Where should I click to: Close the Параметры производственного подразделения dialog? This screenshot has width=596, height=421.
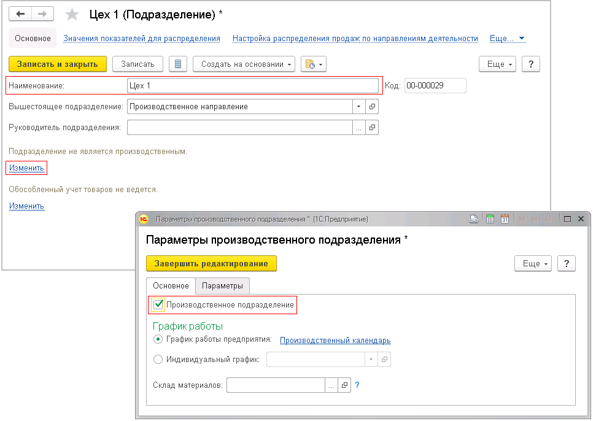tap(581, 219)
